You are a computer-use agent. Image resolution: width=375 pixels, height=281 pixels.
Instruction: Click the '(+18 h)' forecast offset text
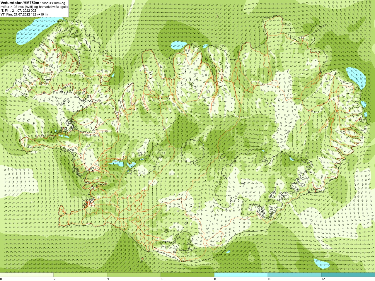coord(42,14)
